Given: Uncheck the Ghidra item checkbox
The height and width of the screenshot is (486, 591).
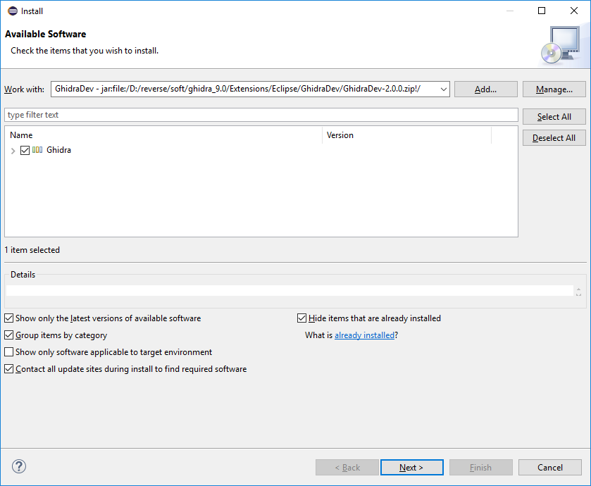Looking at the screenshot, I should point(25,150).
